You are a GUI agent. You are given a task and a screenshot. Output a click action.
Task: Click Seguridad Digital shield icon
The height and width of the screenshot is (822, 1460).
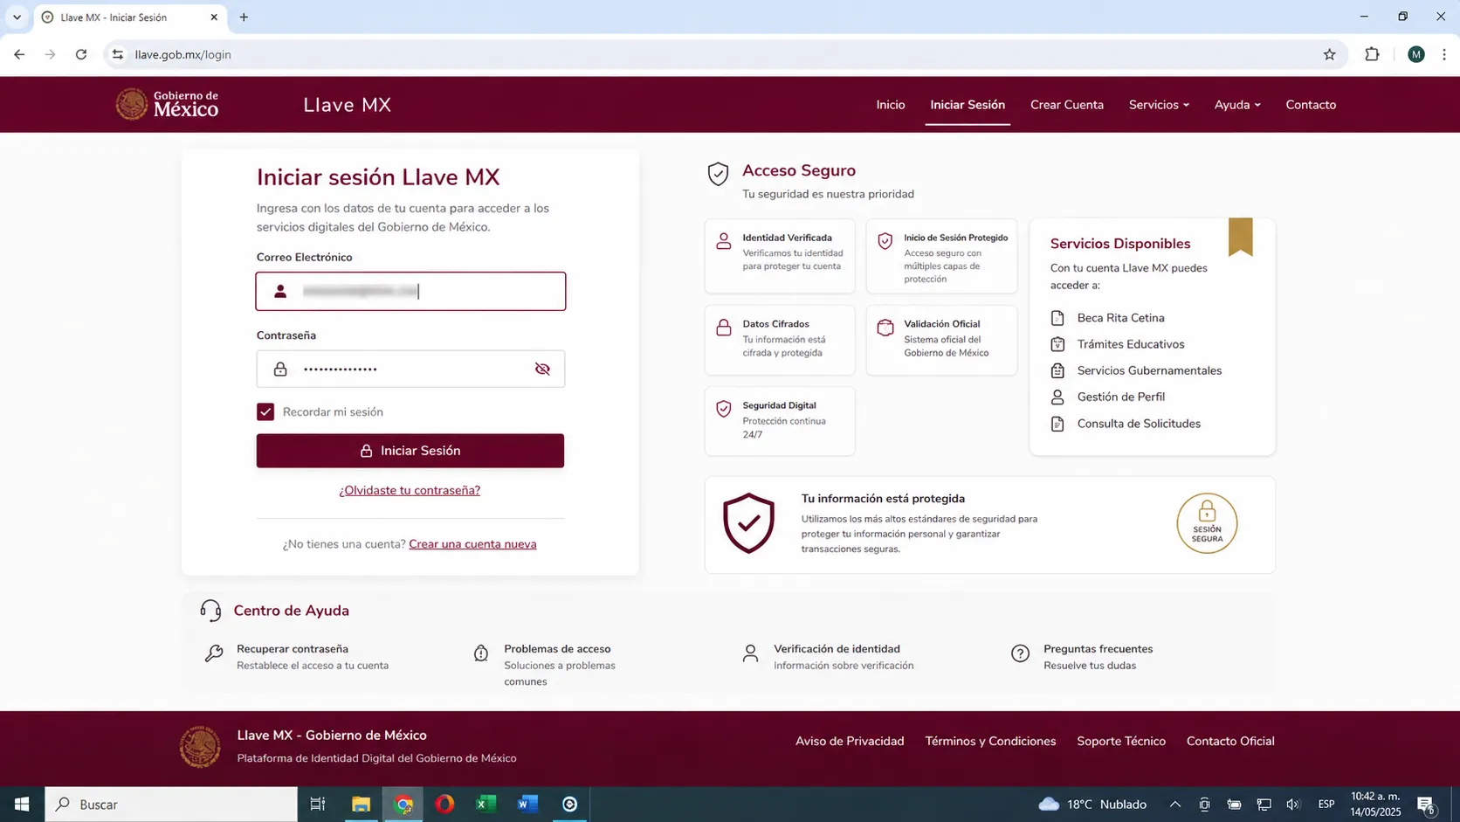pyautogui.click(x=724, y=409)
